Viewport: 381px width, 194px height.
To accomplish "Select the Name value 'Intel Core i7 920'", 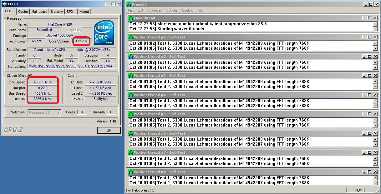I will [x=60, y=24].
